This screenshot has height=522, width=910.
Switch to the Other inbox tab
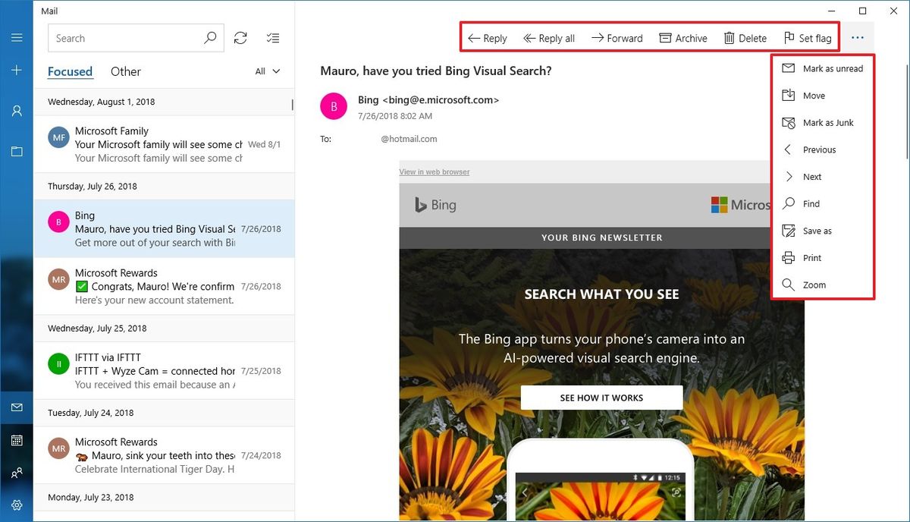(125, 71)
